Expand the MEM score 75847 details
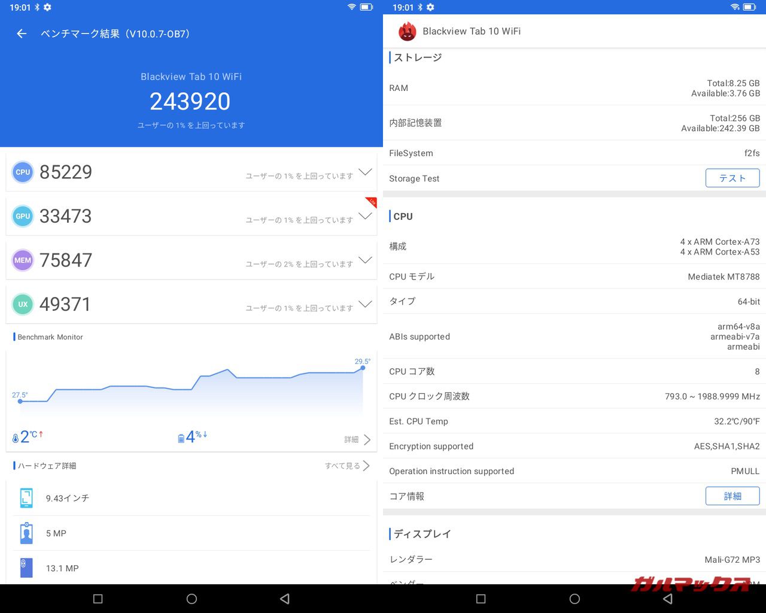The height and width of the screenshot is (613, 766). (x=365, y=260)
